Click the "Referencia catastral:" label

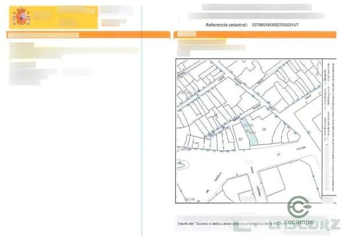point(226,25)
